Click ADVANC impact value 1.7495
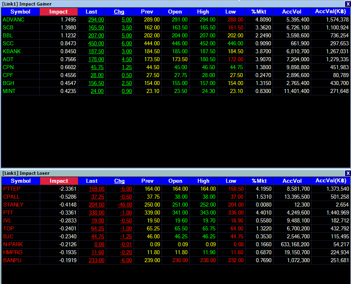 pyautogui.click(x=68, y=20)
